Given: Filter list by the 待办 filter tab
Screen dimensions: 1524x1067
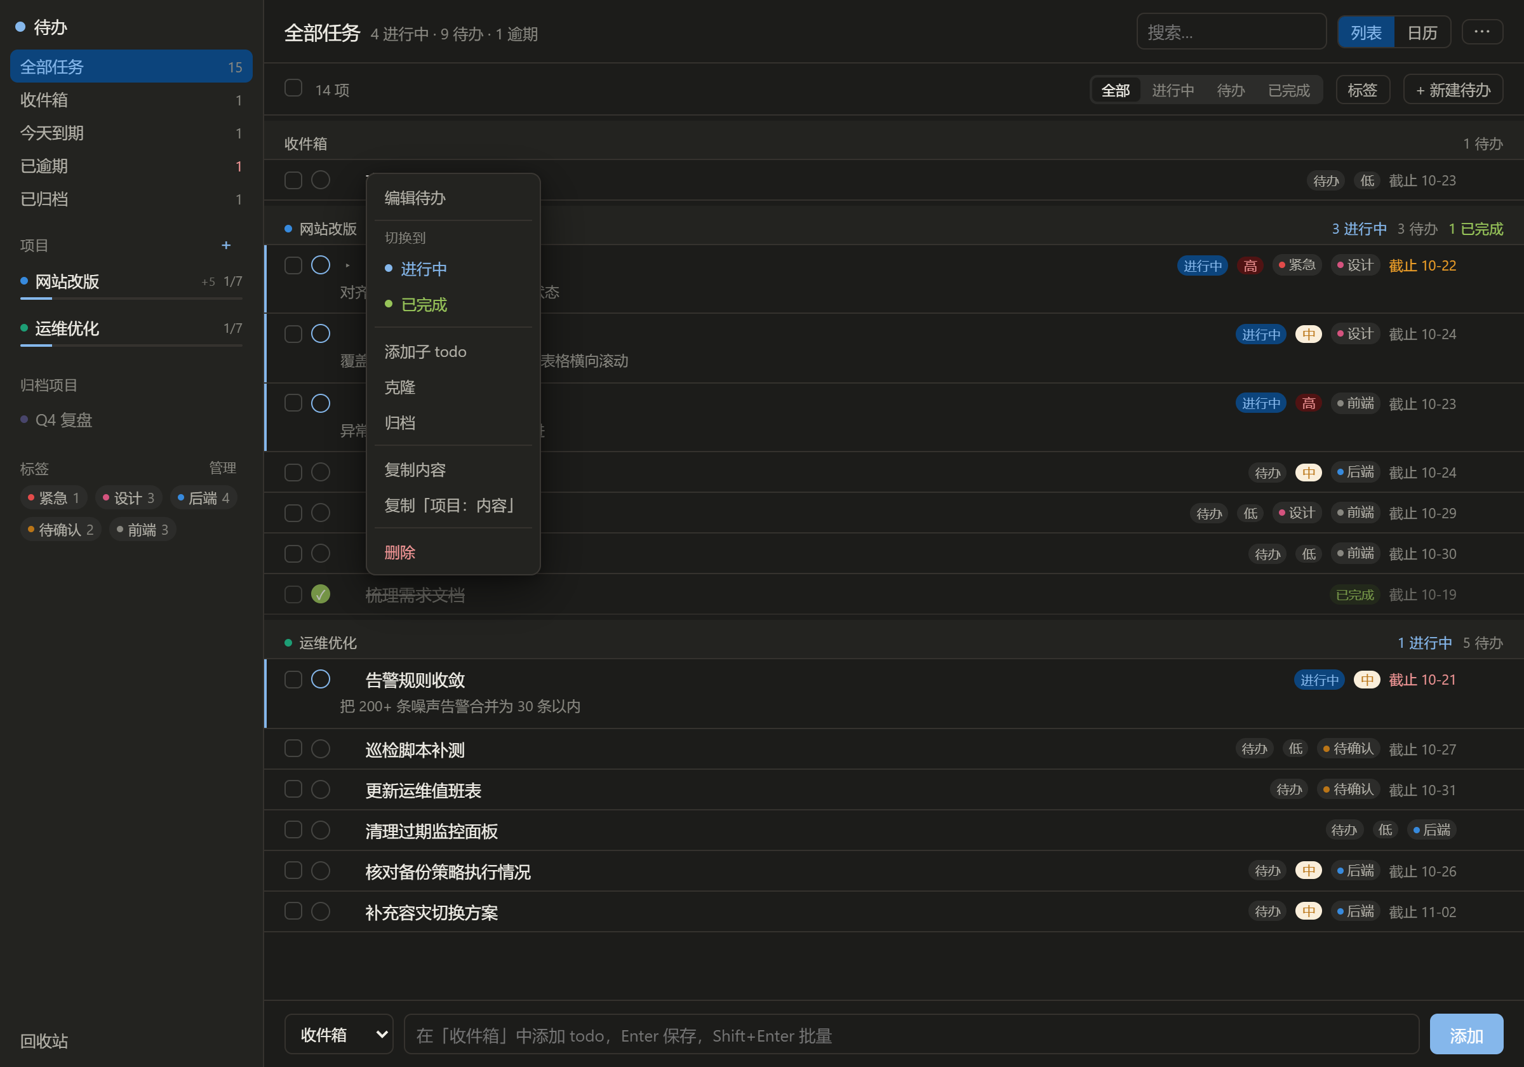Looking at the screenshot, I should 1231,90.
